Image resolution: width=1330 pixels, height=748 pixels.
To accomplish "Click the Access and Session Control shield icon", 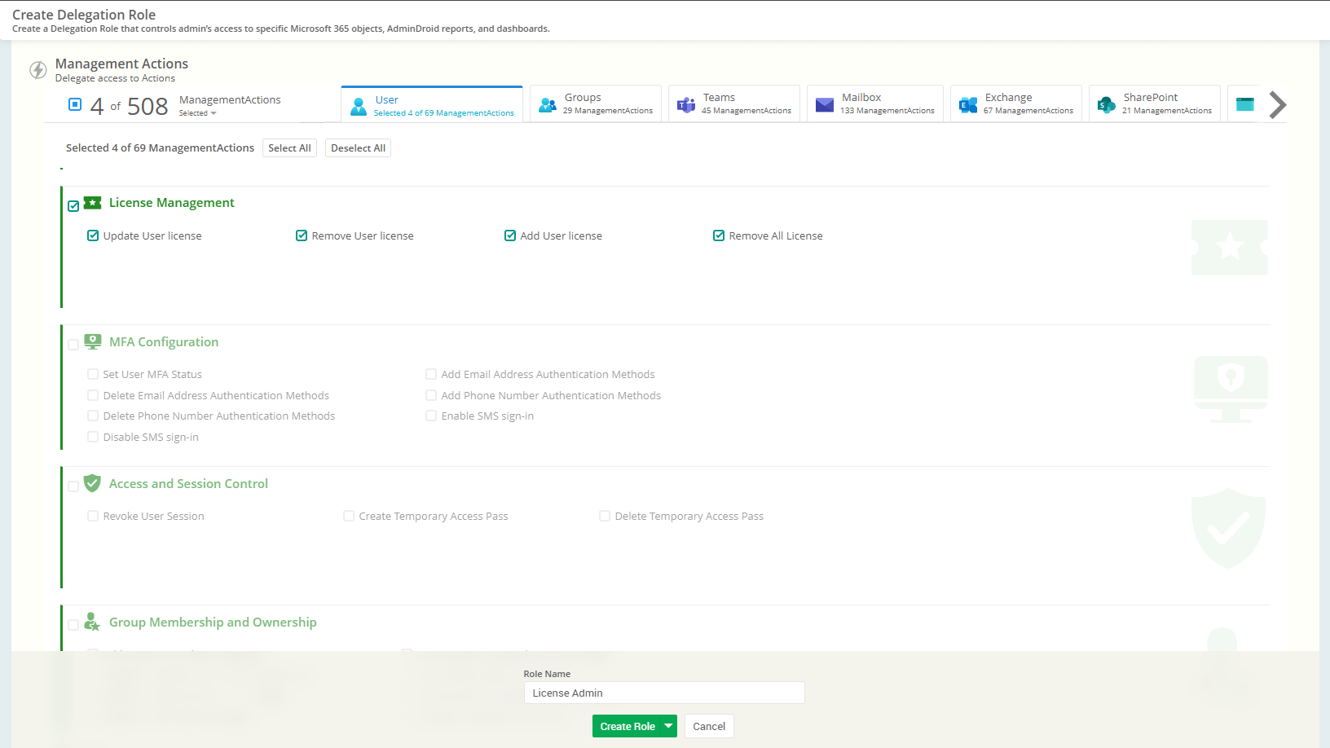I will (x=93, y=483).
